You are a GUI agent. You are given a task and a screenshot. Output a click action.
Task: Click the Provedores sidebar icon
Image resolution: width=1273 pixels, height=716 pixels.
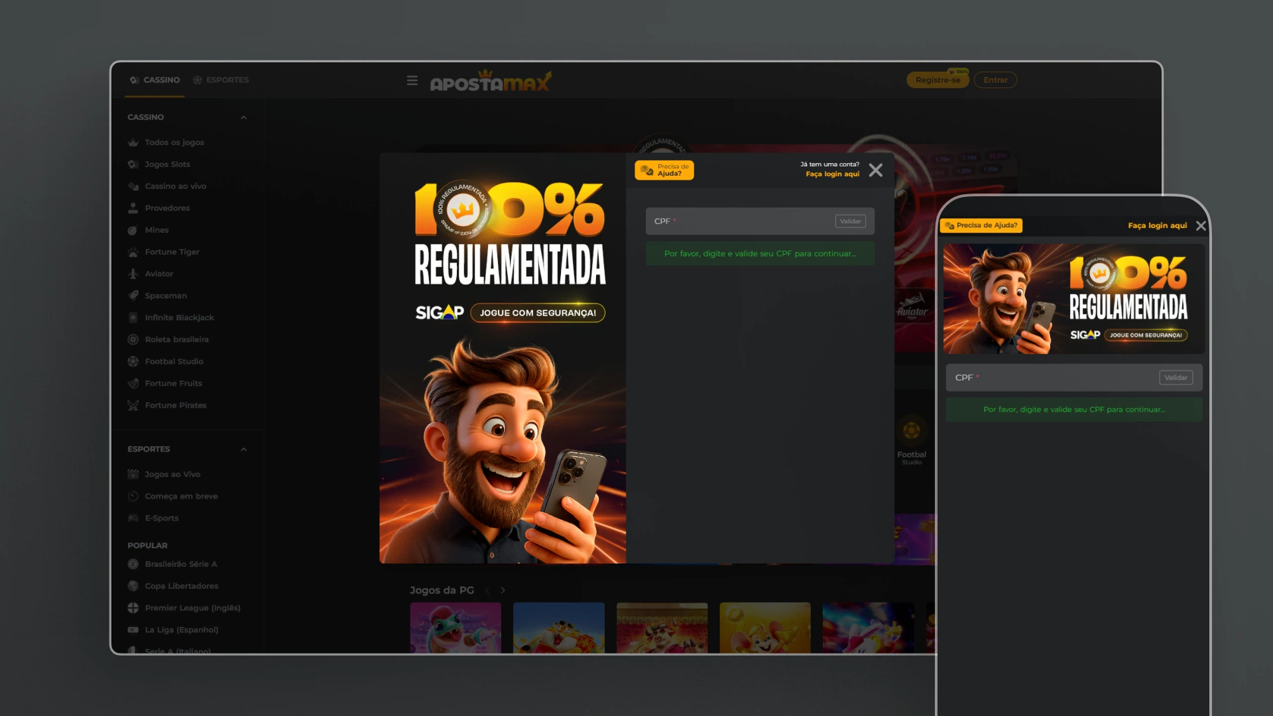(x=133, y=208)
